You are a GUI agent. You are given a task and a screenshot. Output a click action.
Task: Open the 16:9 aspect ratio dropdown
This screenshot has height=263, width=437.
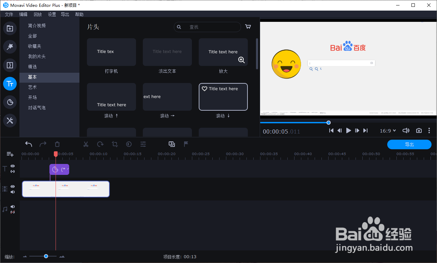point(388,130)
